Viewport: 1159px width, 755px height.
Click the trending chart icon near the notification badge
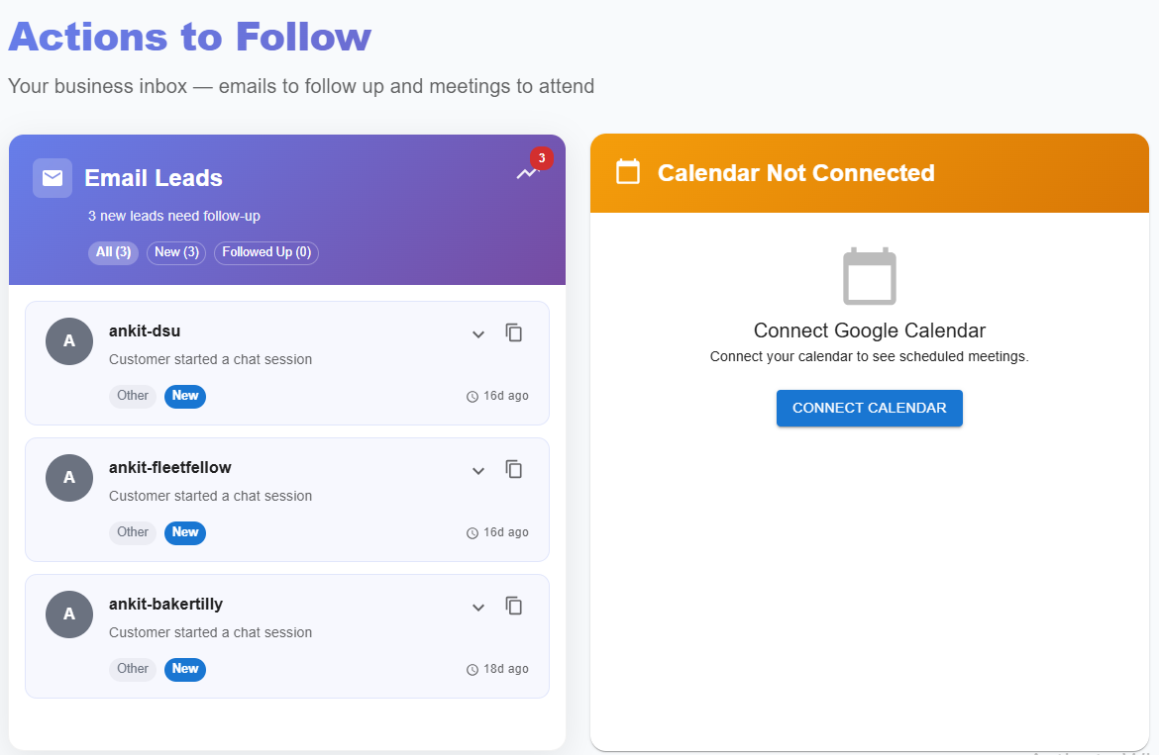coord(527,174)
